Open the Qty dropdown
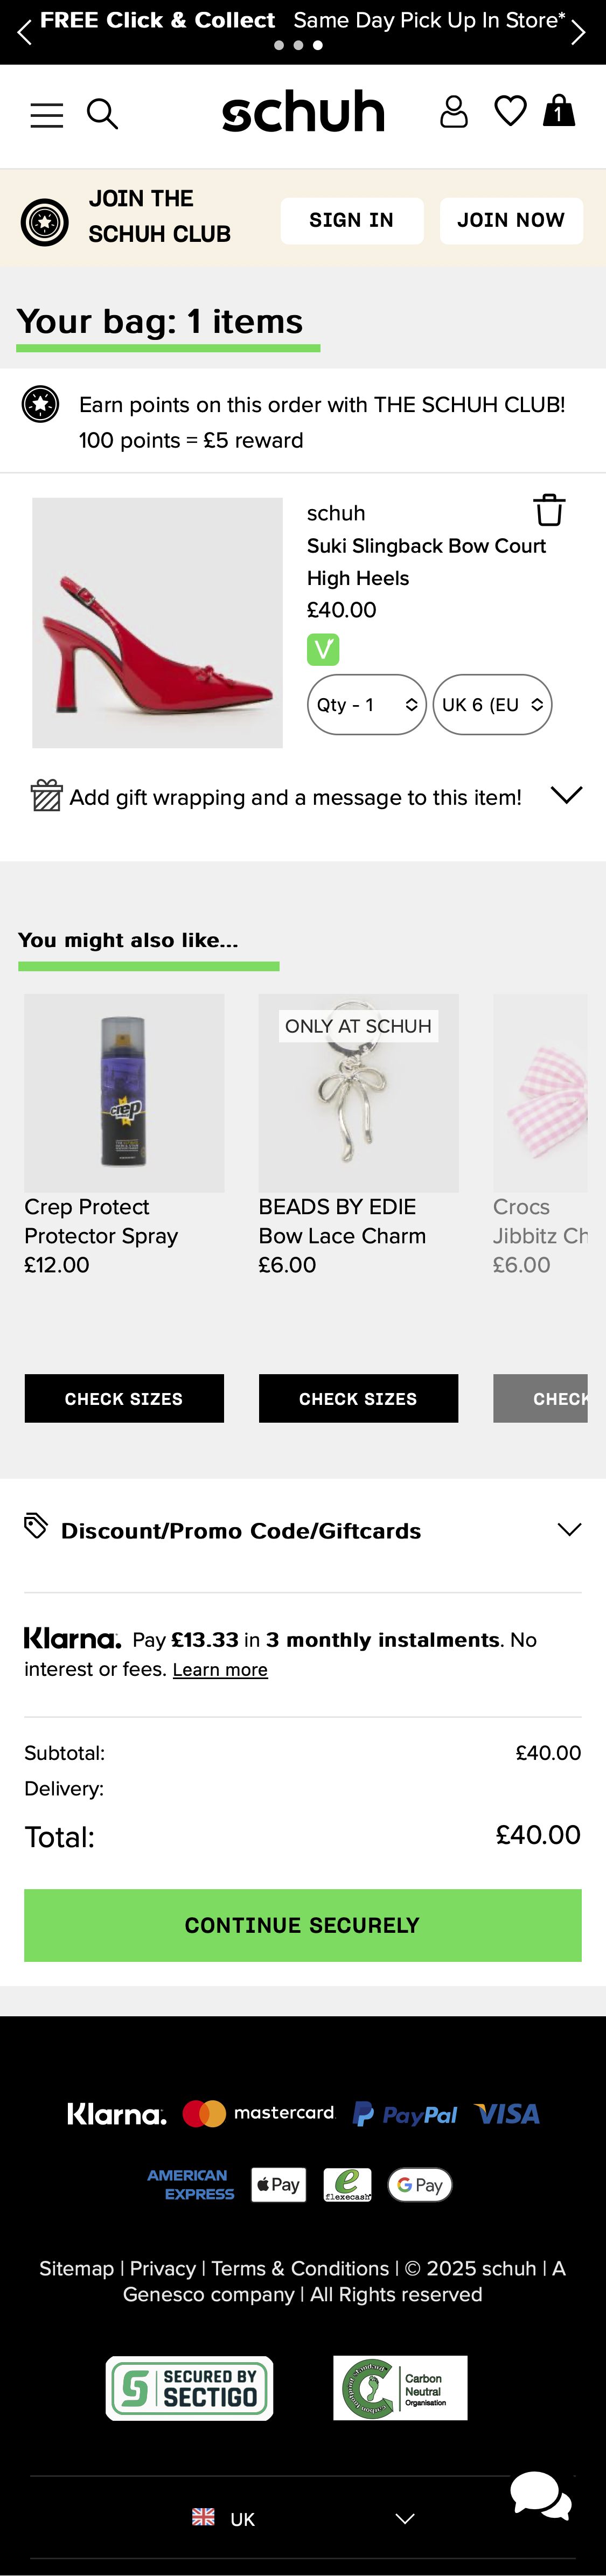Viewport: 606px width, 2576px height. click(366, 704)
